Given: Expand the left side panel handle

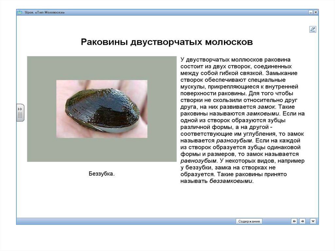Looking at the screenshot, I should pyautogui.click(x=20, y=112).
